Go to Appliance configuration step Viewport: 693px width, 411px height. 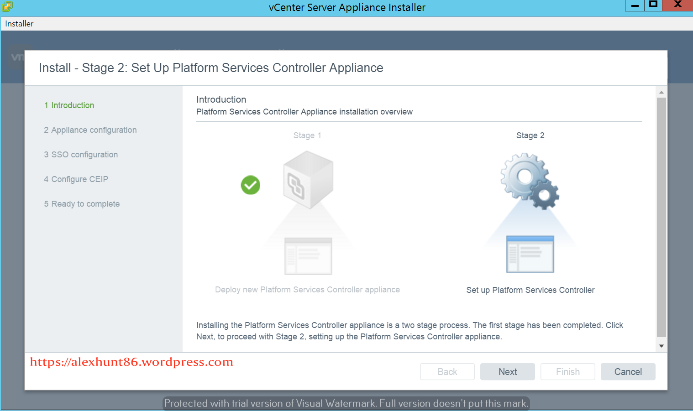(x=94, y=130)
